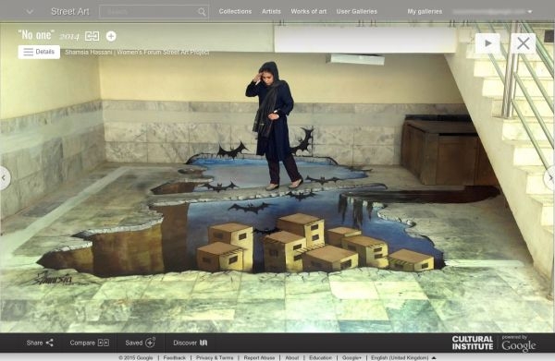This screenshot has height=361, width=555.
Task: Click the Shamsia Hassani artist link
Action: 89,53
